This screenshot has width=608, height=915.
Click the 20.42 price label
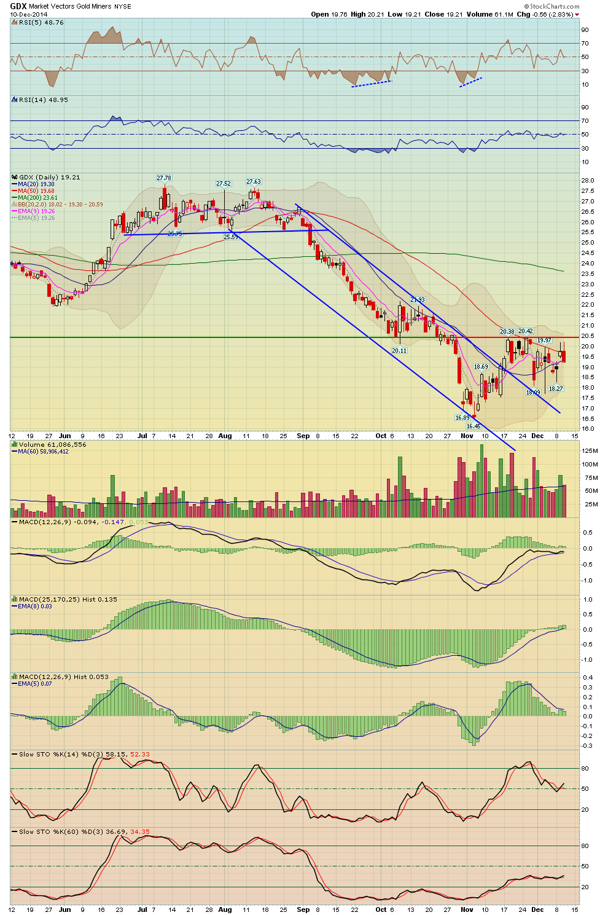pos(526,331)
